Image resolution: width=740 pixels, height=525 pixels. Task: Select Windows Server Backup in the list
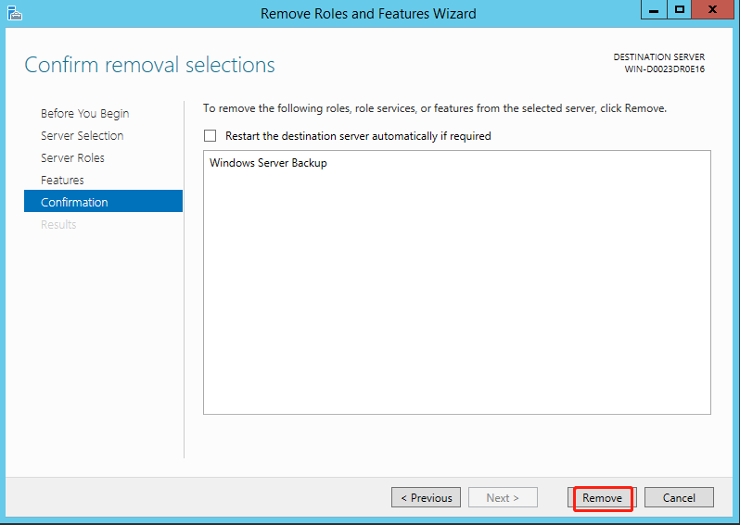(x=268, y=163)
